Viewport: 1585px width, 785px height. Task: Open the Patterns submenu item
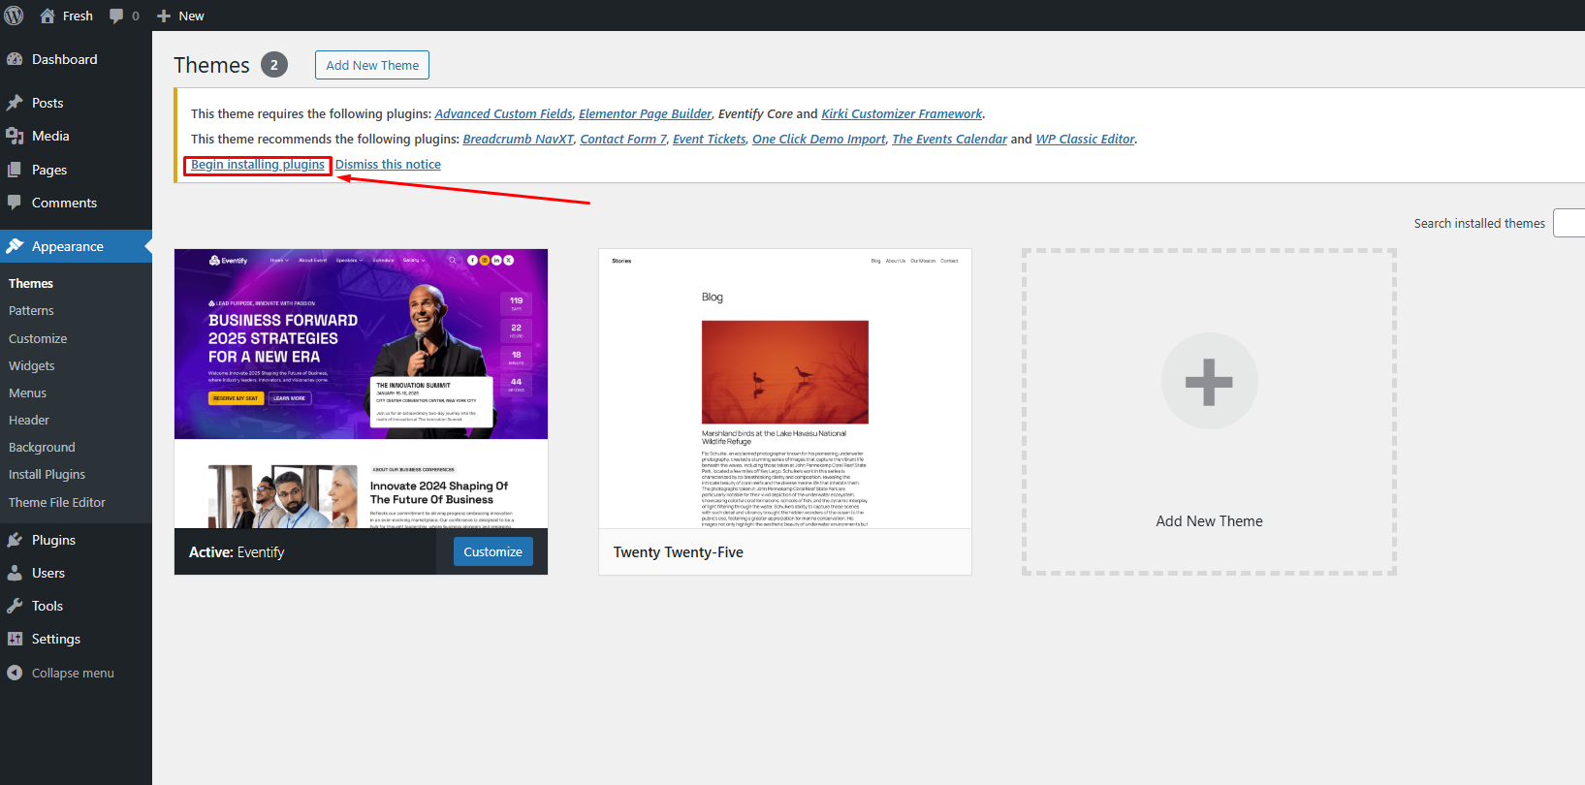coord(31,310)
